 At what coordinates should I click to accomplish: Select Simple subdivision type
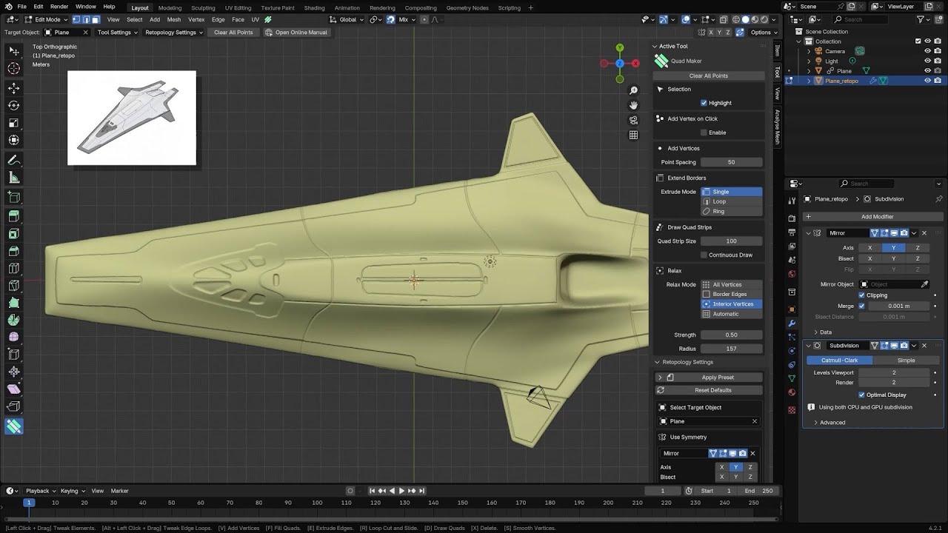tap(906, 361)
